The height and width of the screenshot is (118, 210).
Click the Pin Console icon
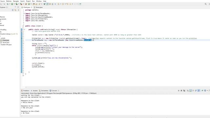tap(202, 90)
